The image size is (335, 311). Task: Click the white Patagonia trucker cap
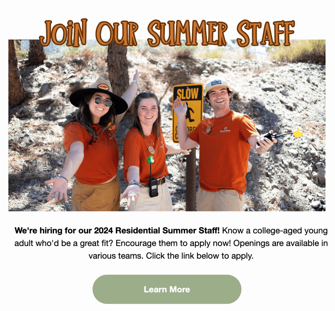coord(217,86)
